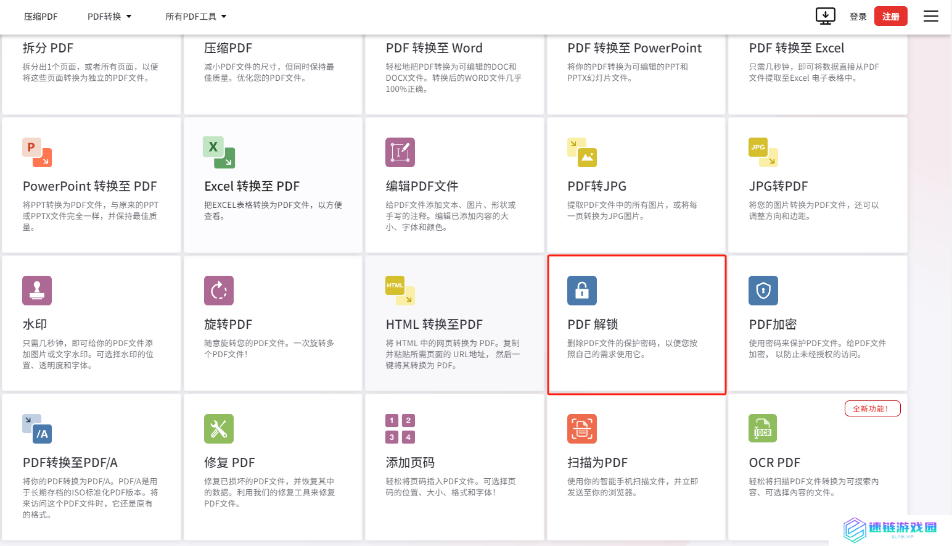Viewport: 952px width, 546px height.
Task: Click the Add page numbers icon
Action: (x=400, y=429)
